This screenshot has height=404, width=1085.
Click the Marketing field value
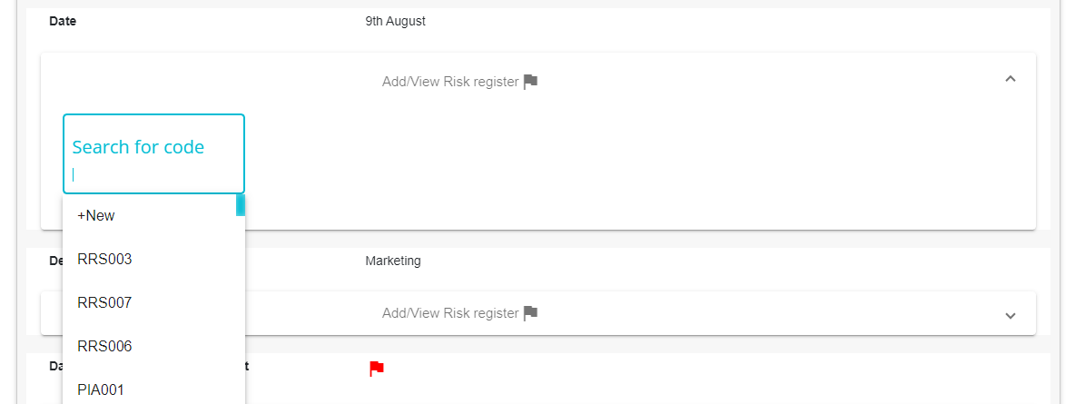[393, 261]
